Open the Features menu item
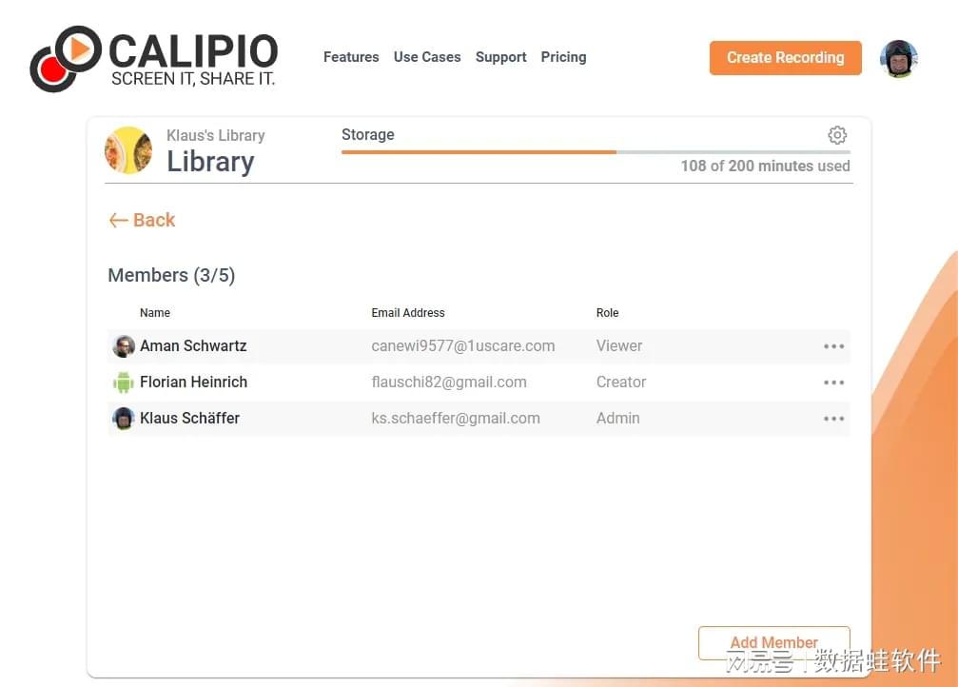Screen dimensions: 958x687 click(x=351, y=57)
